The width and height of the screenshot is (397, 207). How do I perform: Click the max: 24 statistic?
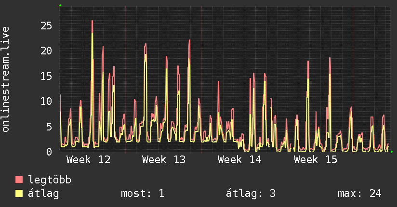359,194
